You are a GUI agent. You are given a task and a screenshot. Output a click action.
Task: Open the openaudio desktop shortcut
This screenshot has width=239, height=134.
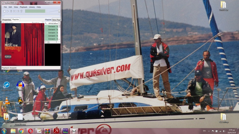pos(20,102)
